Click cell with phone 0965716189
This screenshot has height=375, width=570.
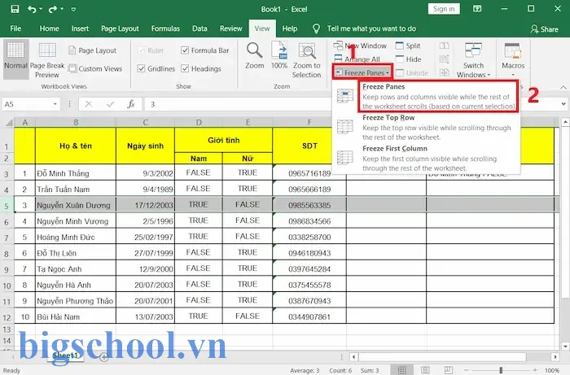tap(309, 173)
